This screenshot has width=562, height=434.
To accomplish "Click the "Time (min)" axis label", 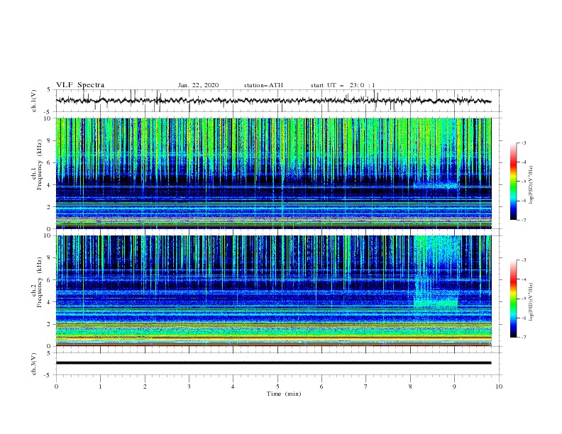I will [x=284, y=394].
